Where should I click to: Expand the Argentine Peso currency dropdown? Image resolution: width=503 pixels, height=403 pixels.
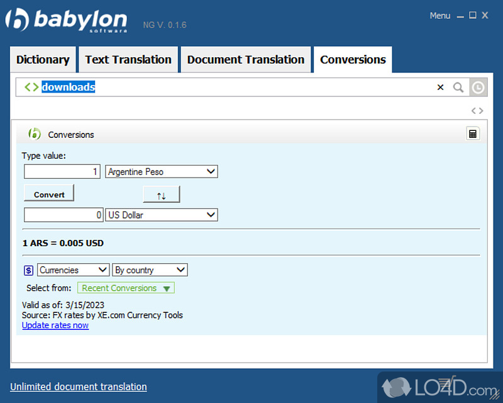pos(162,172)
